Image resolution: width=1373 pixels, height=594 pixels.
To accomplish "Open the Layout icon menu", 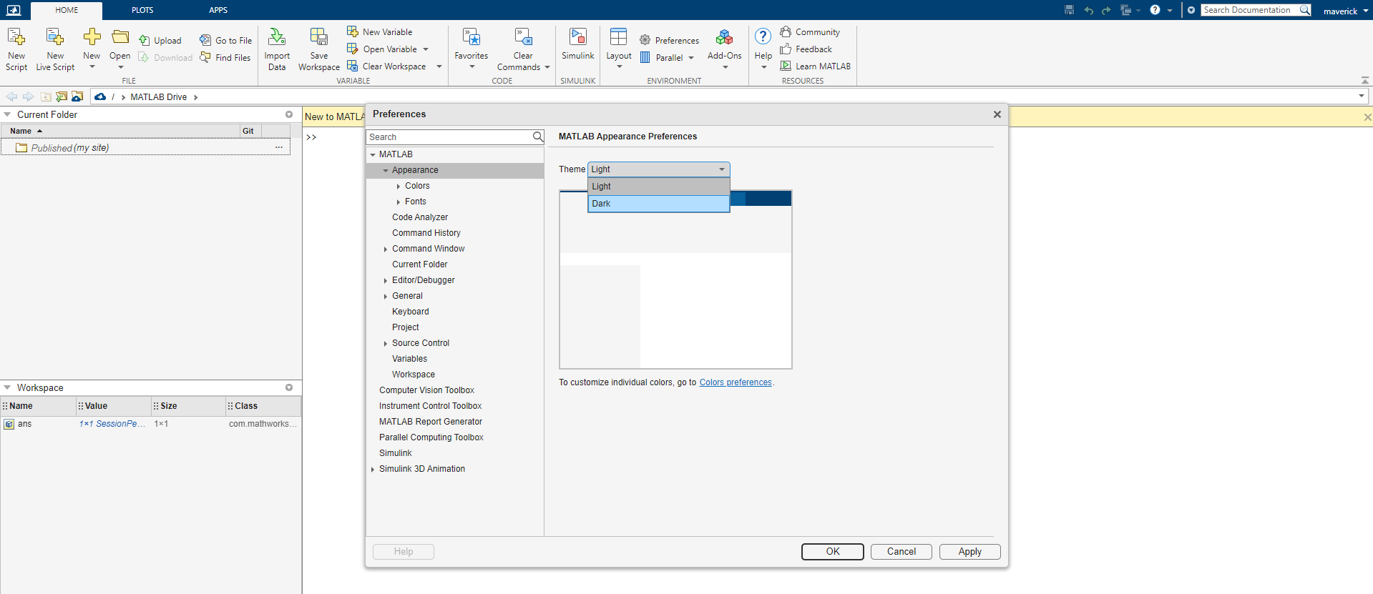I will pos(619,37).
